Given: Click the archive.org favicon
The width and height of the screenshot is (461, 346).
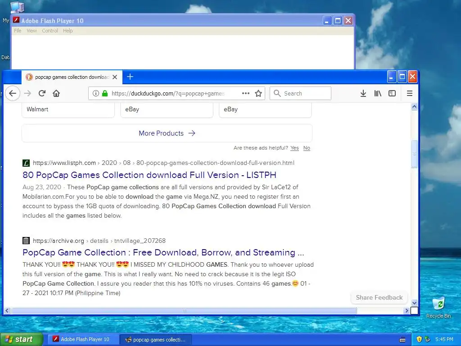Looking at the screenshot, I should [26, 241].
